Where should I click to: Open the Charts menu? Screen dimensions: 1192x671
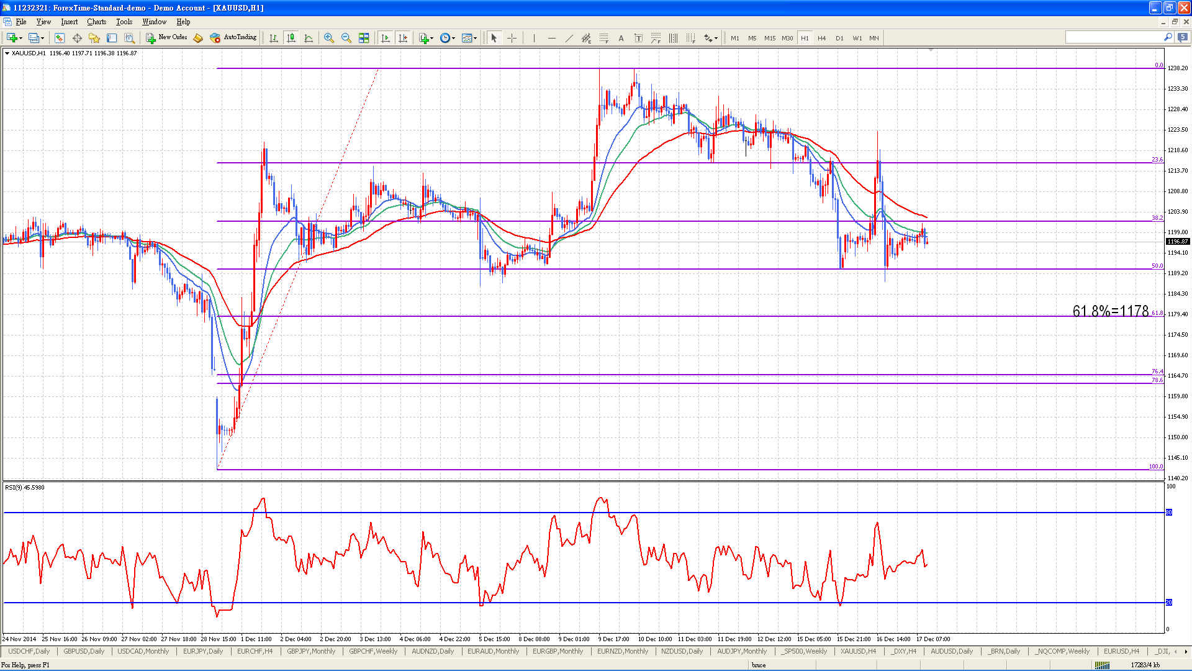tap(97, 22)
